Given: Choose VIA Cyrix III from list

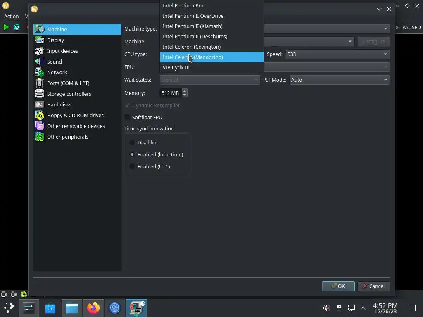Looking at the screenshot, I should [212, 67].
